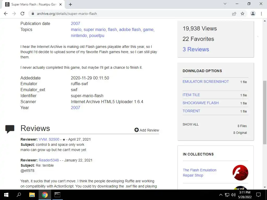
Task: Open the 'mario' topic link
Action: [76, 29]
